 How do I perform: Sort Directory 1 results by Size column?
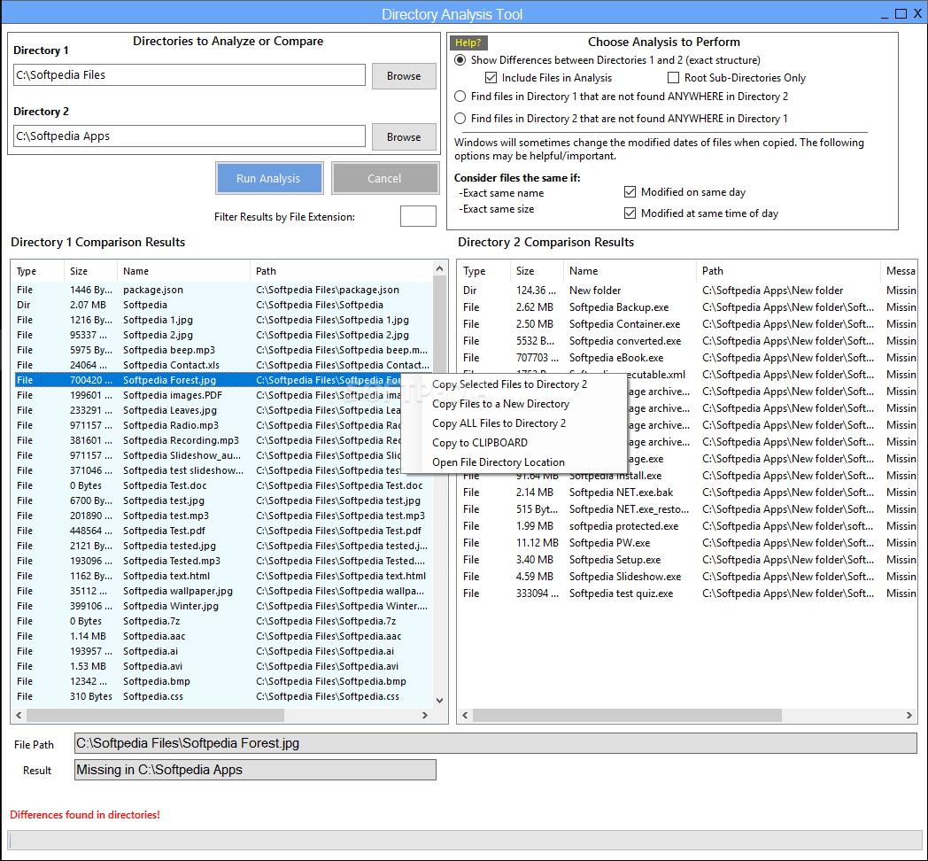pyautogui.click(x=90, y=271)
